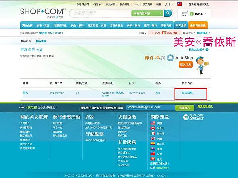Open the shopping cart icon

point(184,14)
